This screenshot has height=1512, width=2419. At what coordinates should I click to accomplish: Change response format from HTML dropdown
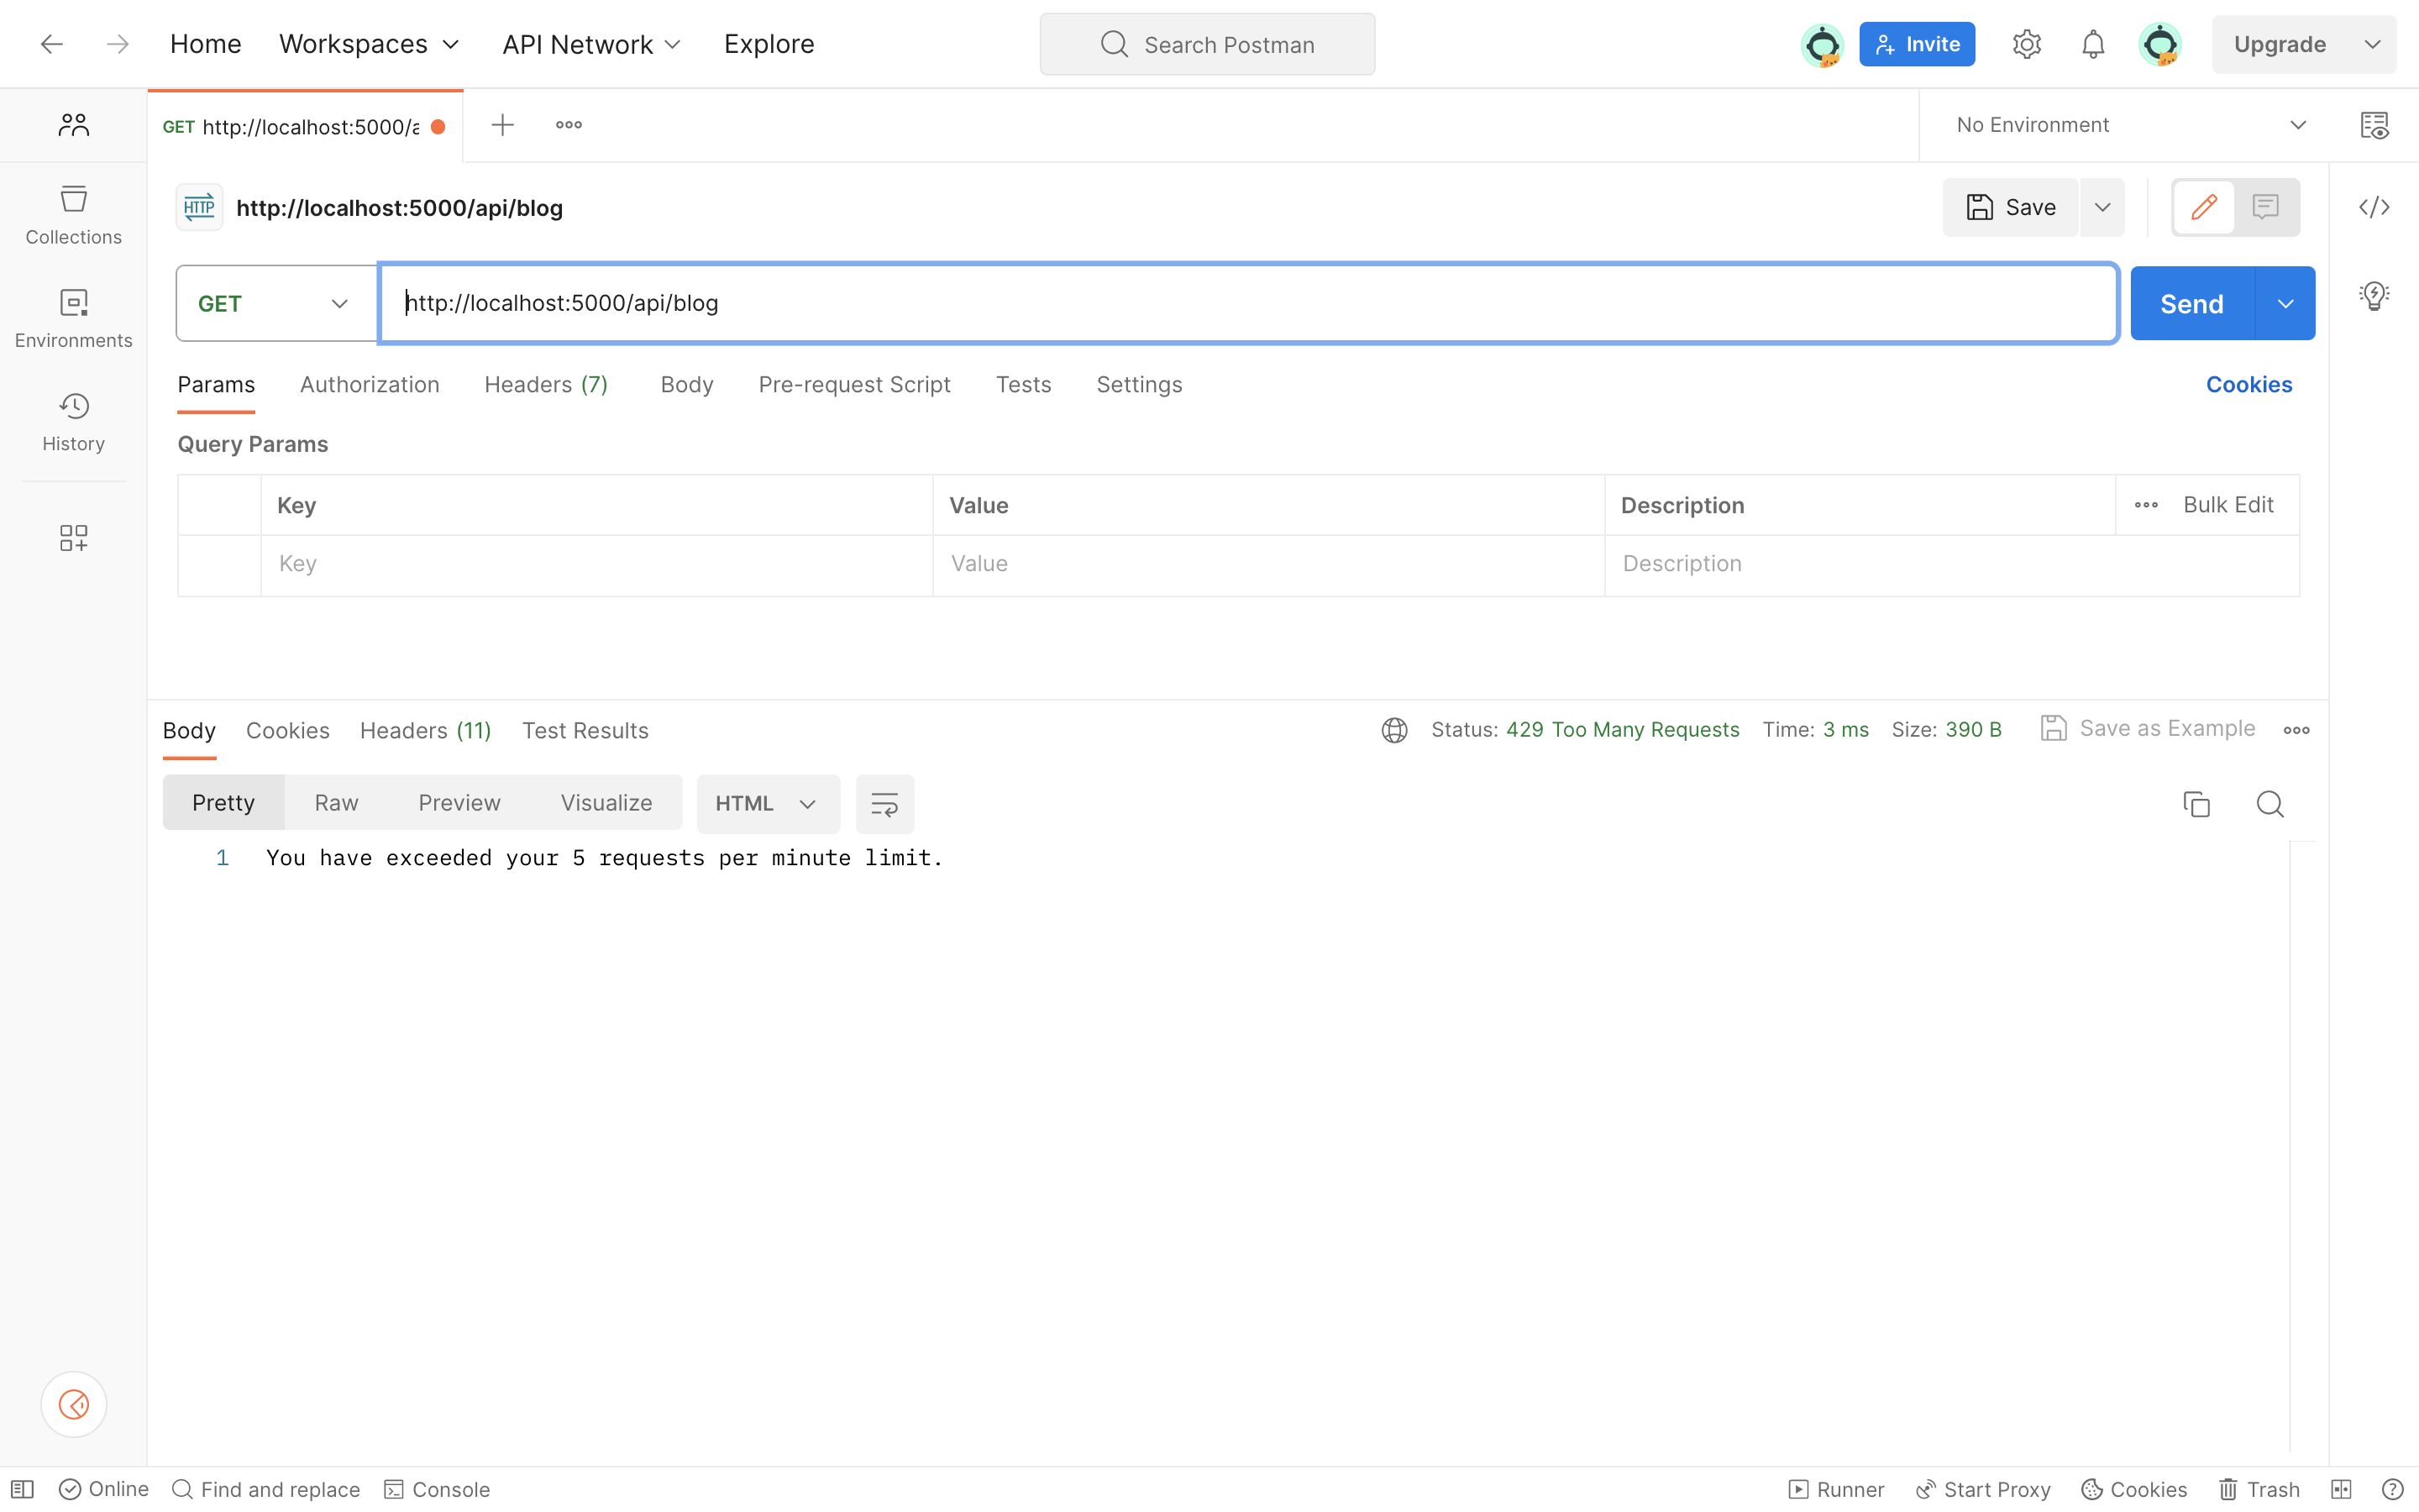pyautogui.click(x=768, y=804)
